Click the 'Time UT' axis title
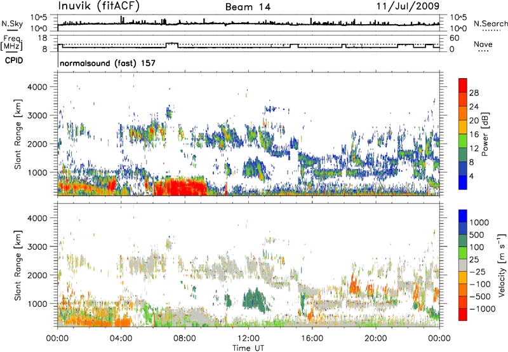Viewport: 508px width, 352px height. [x=248, y=348]
